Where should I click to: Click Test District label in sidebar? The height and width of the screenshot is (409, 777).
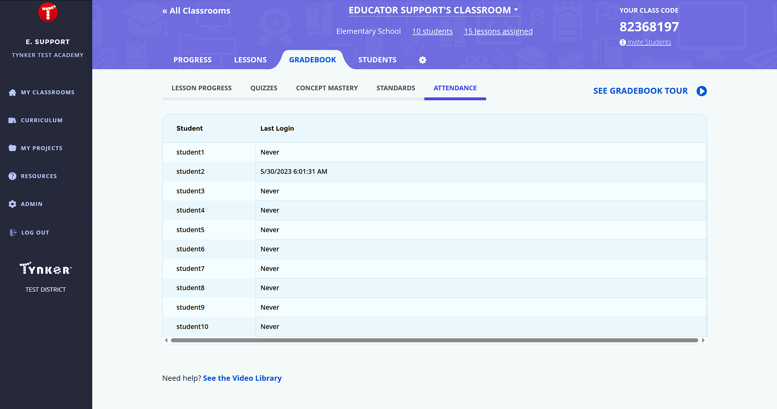[x=46, y=290]
